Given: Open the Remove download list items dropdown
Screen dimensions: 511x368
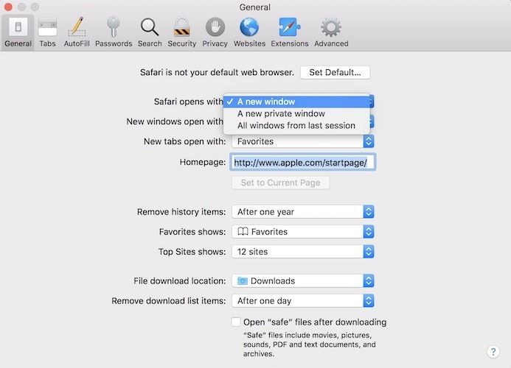Looking at the screenshot, I should coord(302,301).
